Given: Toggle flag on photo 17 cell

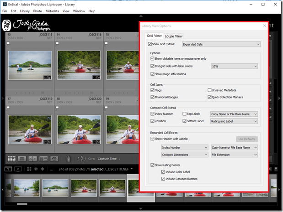Looking at the screenshot, I should click(8, 108).
